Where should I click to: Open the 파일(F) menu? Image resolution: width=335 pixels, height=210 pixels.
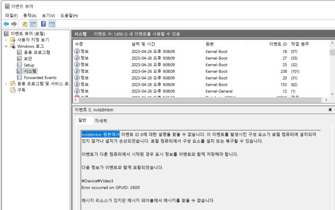[11, 16]
